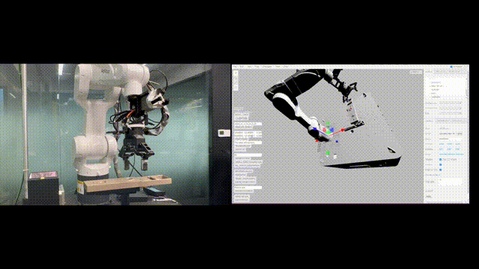Toggle the Frustum cull checkbox

tap(441, 170)
